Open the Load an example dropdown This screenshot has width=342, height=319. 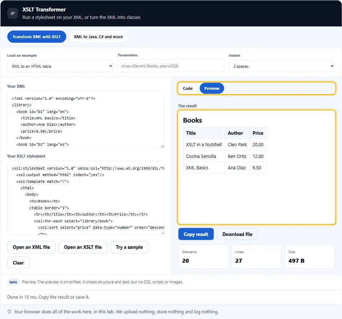60,66
